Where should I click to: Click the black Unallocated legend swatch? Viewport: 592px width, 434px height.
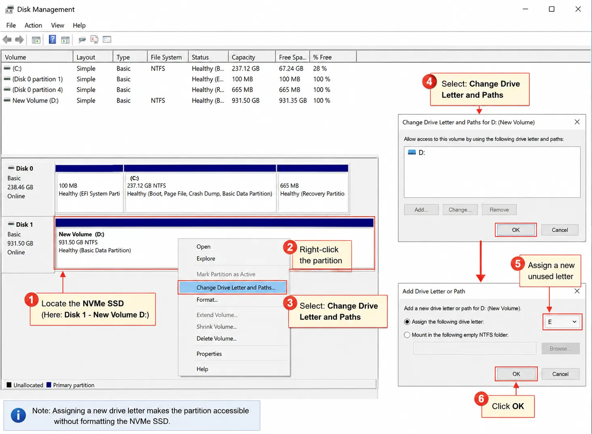pos(9,385)
